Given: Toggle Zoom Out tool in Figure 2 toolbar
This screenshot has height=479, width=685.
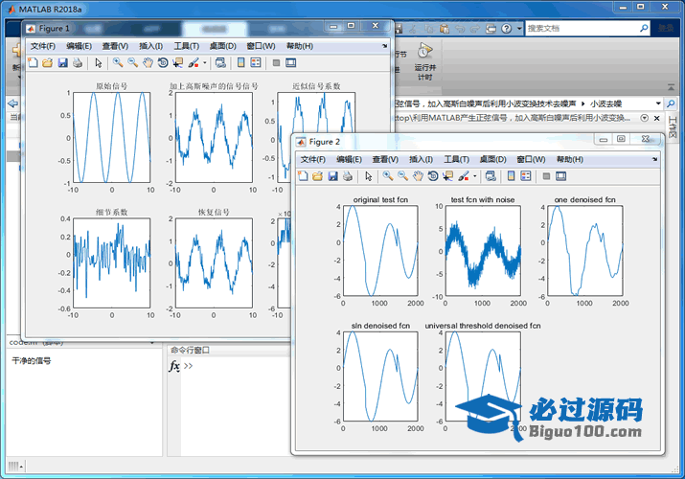Looking at the screenshot, I should 402,176.
